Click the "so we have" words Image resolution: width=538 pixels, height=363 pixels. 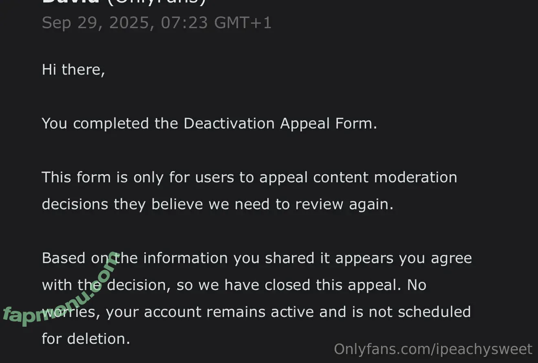[218, 285]
